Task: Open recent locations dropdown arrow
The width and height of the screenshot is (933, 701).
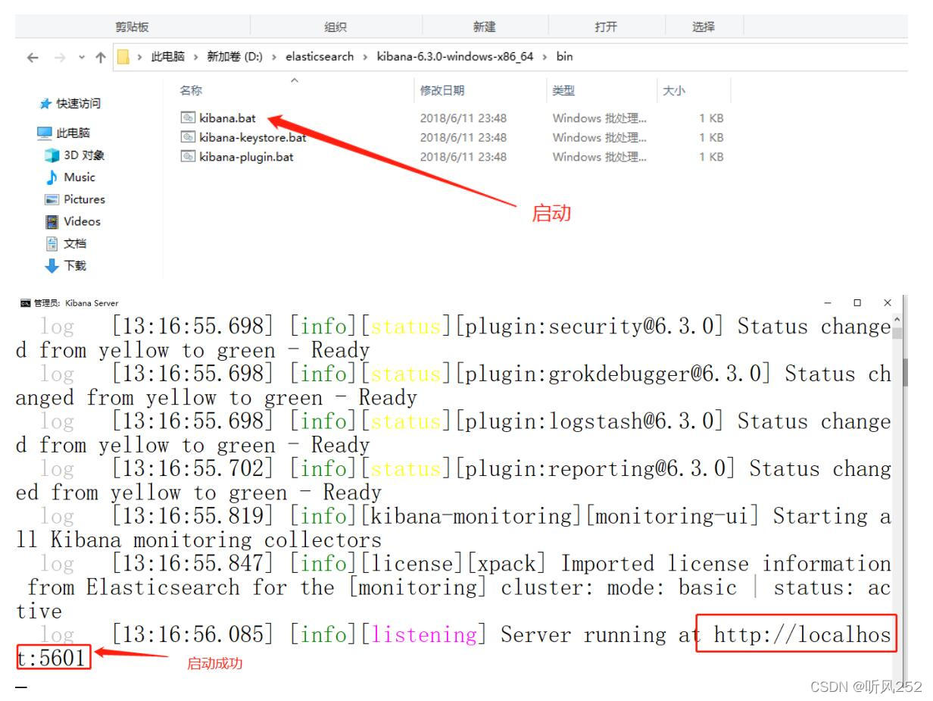Action: pyautogui.click(x=81, y=57)
